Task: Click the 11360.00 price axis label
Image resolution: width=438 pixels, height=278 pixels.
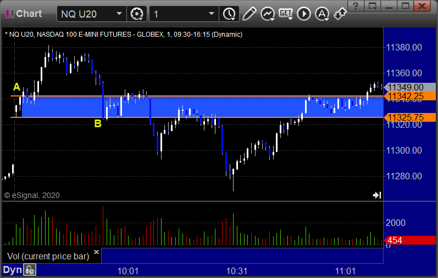Action: (x=404, y=73)
